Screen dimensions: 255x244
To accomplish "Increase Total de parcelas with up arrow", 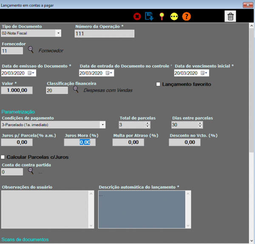I will [x=147, y=123].
